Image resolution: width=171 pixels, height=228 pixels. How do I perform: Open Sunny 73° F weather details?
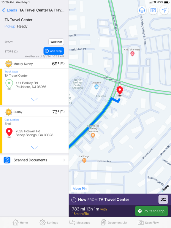(34, 112)
